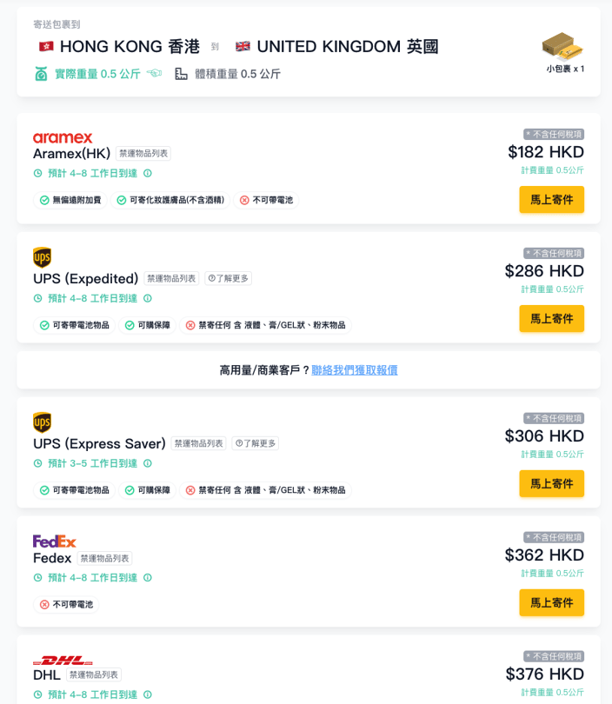
Task: Open 禁運物品列表 for DHL
Action: pos(94,675)
